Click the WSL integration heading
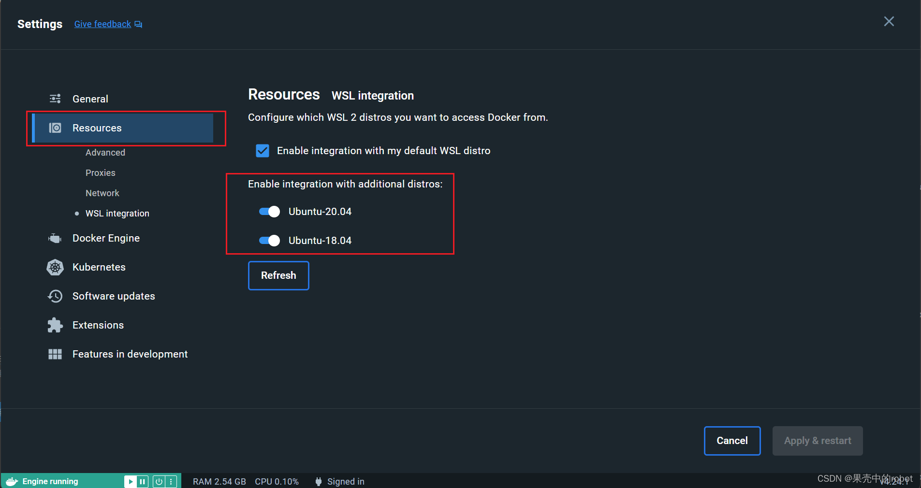 [373, 96]
